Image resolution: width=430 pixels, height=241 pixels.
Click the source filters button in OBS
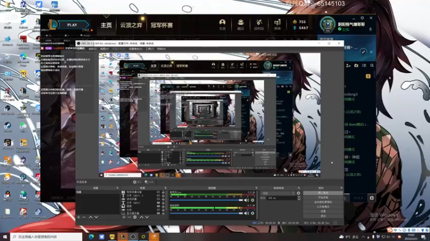149,182
